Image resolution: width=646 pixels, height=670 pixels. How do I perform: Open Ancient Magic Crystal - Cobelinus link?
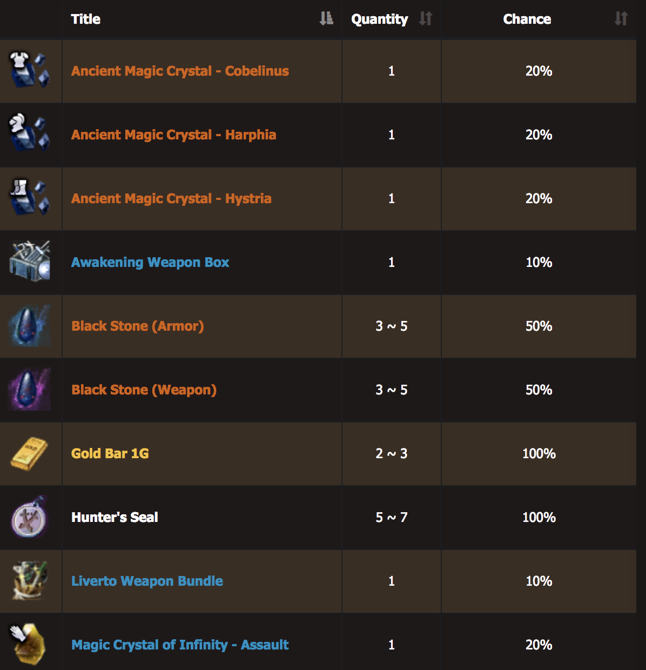click(x=180, y=71)
